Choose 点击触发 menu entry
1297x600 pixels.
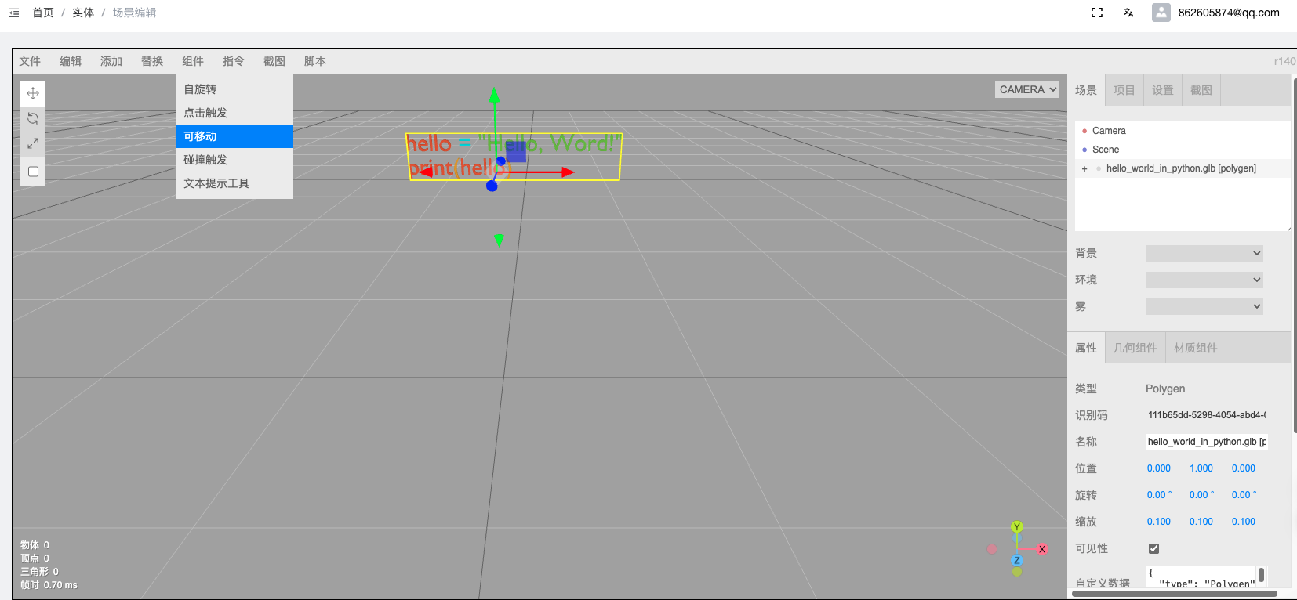[x=234, y=113]
